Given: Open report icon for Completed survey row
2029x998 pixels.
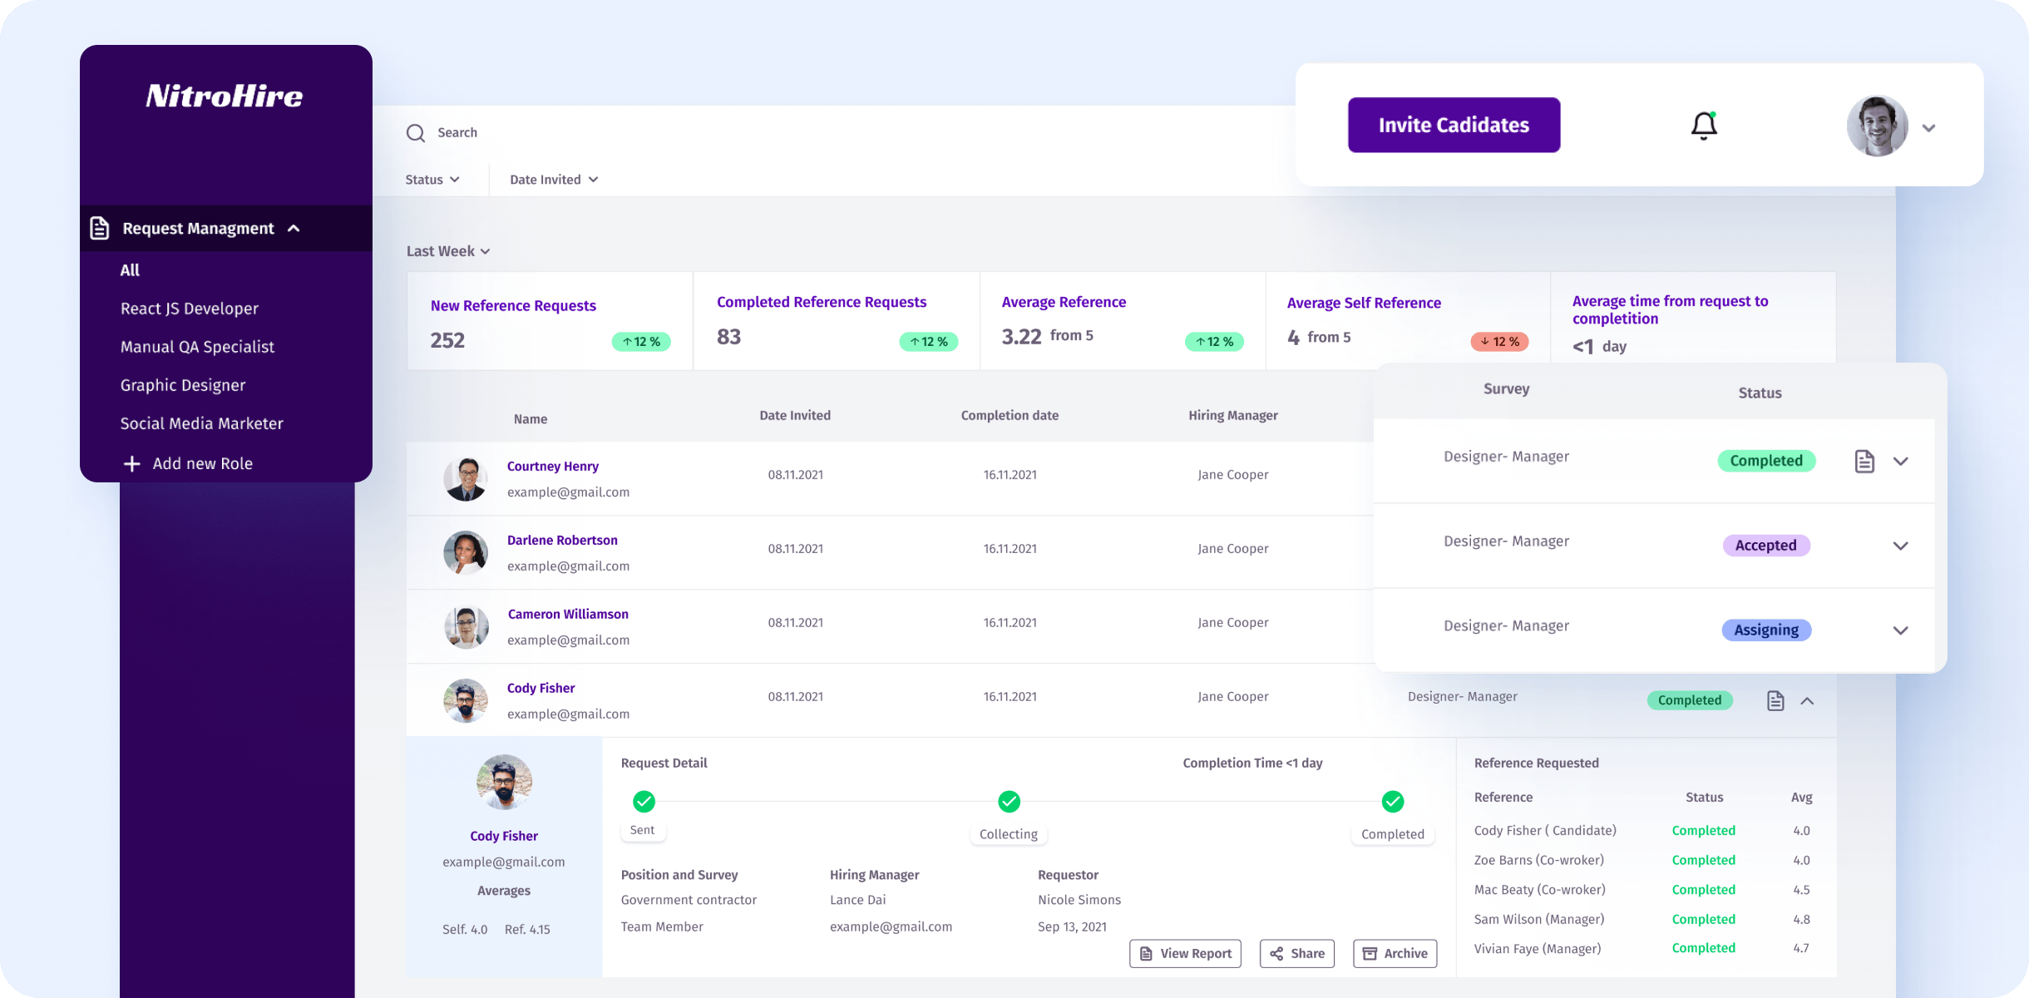Looking at the screenshot, I should pos(1864,462).
